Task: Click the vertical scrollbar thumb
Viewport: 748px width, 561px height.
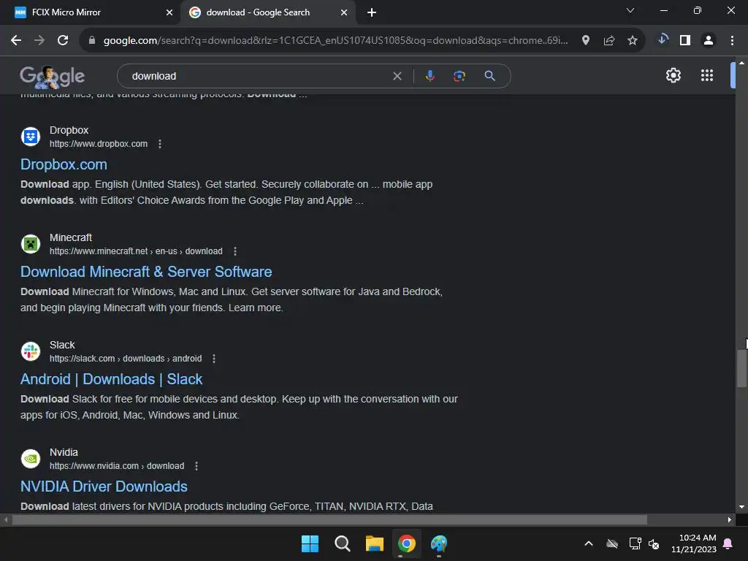Action: point(741,368)
